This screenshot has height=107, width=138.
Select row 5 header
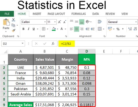point(4,83)
